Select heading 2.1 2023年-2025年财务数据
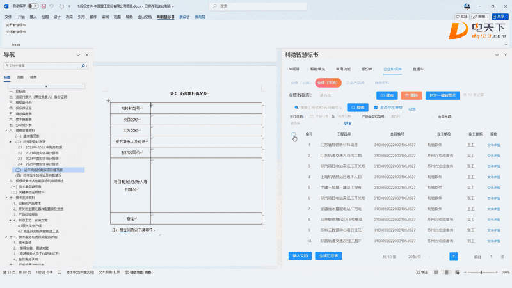The image size is (512, 288). pos(40,147)
